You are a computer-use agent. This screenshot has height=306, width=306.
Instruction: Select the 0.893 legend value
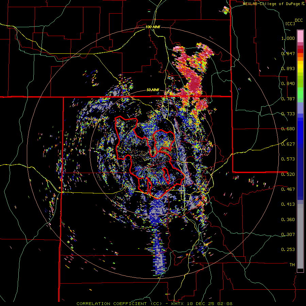pyautogui.click(x=288, y=68)
